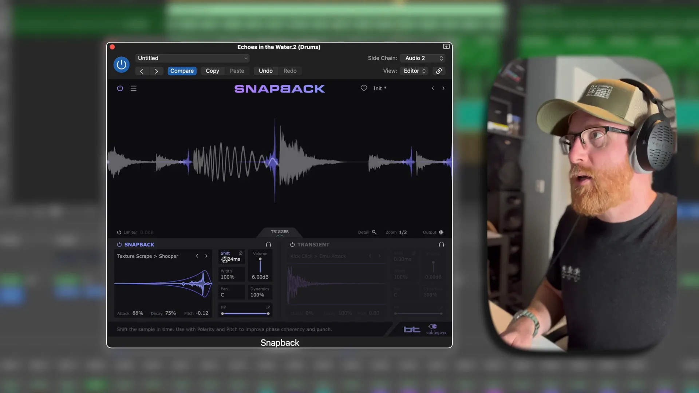
Task: Toggle the Shift polarity invert icon
Action: point(241,253)
